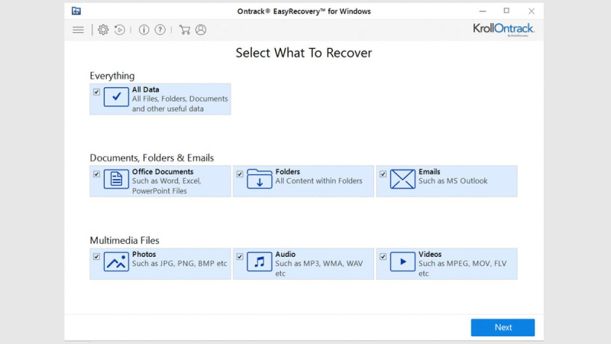
Task: Toggle the Office Documents checkbox
Action: tap(97, 174)
